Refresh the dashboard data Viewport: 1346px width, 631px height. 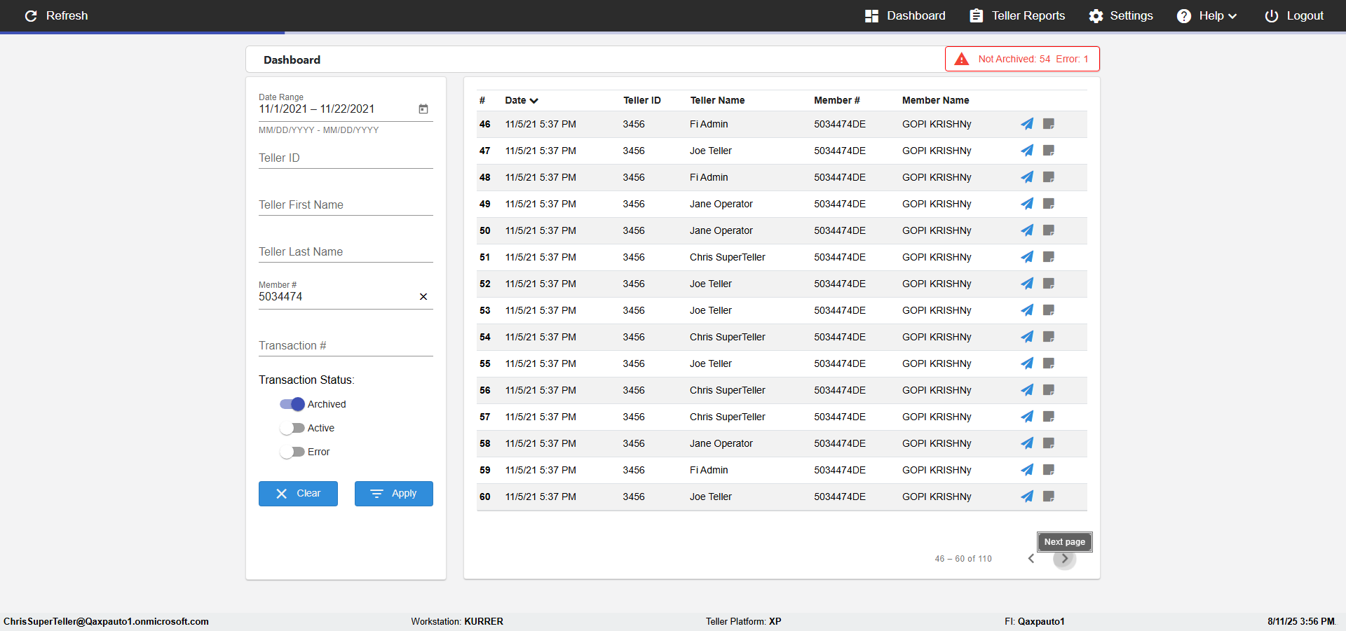click(x=56, y=15)
